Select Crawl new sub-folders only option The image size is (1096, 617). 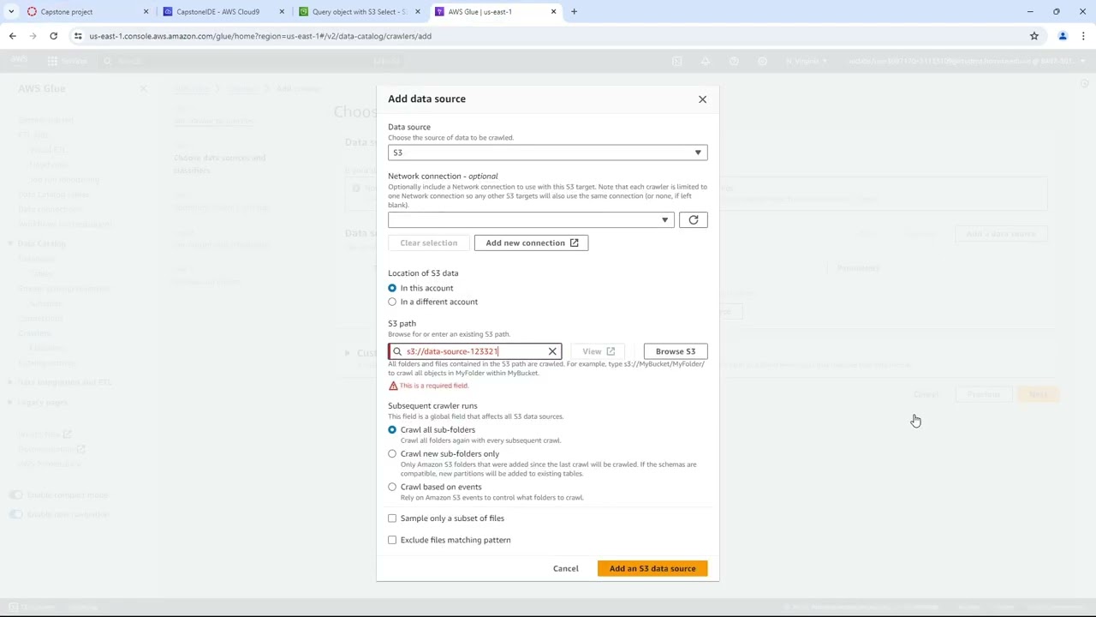pos(392,453)
